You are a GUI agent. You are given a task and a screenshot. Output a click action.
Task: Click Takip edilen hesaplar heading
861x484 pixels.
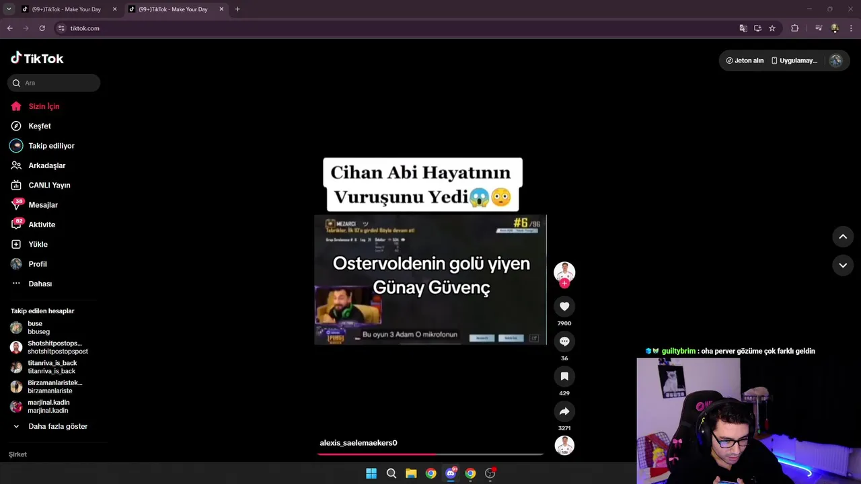pyautogui.click(x=42, y=311)
